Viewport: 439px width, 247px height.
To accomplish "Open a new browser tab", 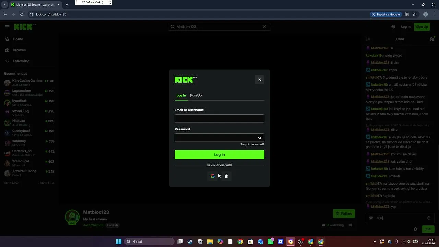I will click(67, 5).
